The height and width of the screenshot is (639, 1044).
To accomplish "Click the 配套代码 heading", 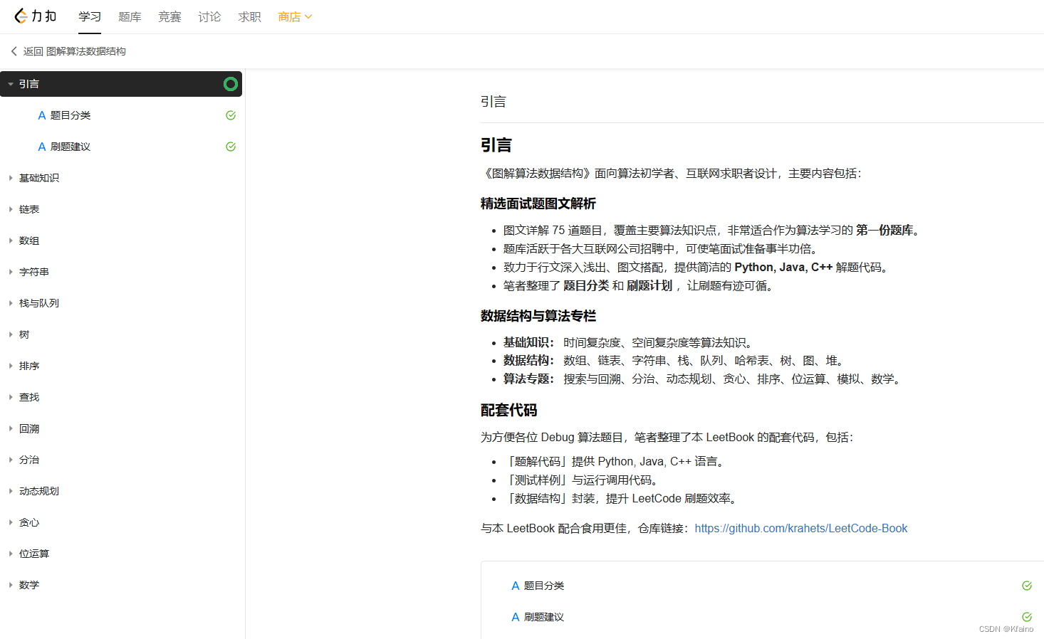I will [509, 410].
